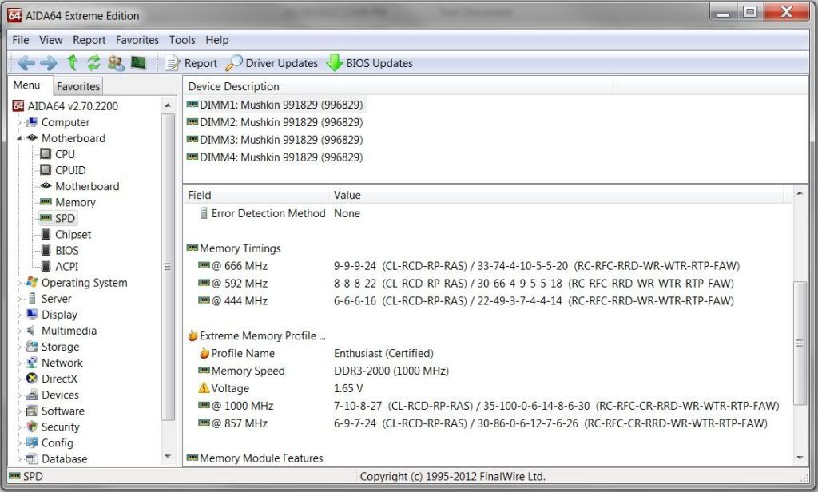Select Chipset in the tree
The height and width of the screenshot is (492, 818).
[x=73, y=235]
